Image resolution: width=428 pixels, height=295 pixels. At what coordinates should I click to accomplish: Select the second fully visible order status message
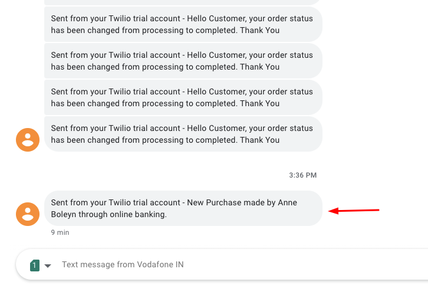coord(183,61)
